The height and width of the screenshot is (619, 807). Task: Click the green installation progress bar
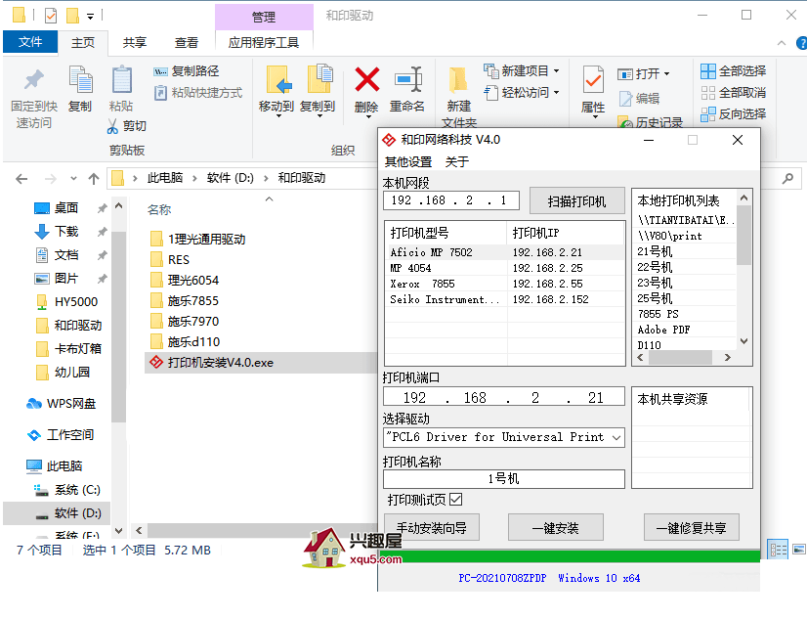click(570, 556)
